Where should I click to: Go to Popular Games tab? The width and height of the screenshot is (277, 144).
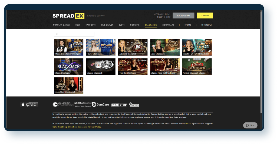point(61,25)
